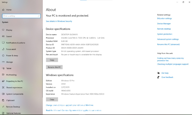Click the Get help chat icon

(158, 73)
